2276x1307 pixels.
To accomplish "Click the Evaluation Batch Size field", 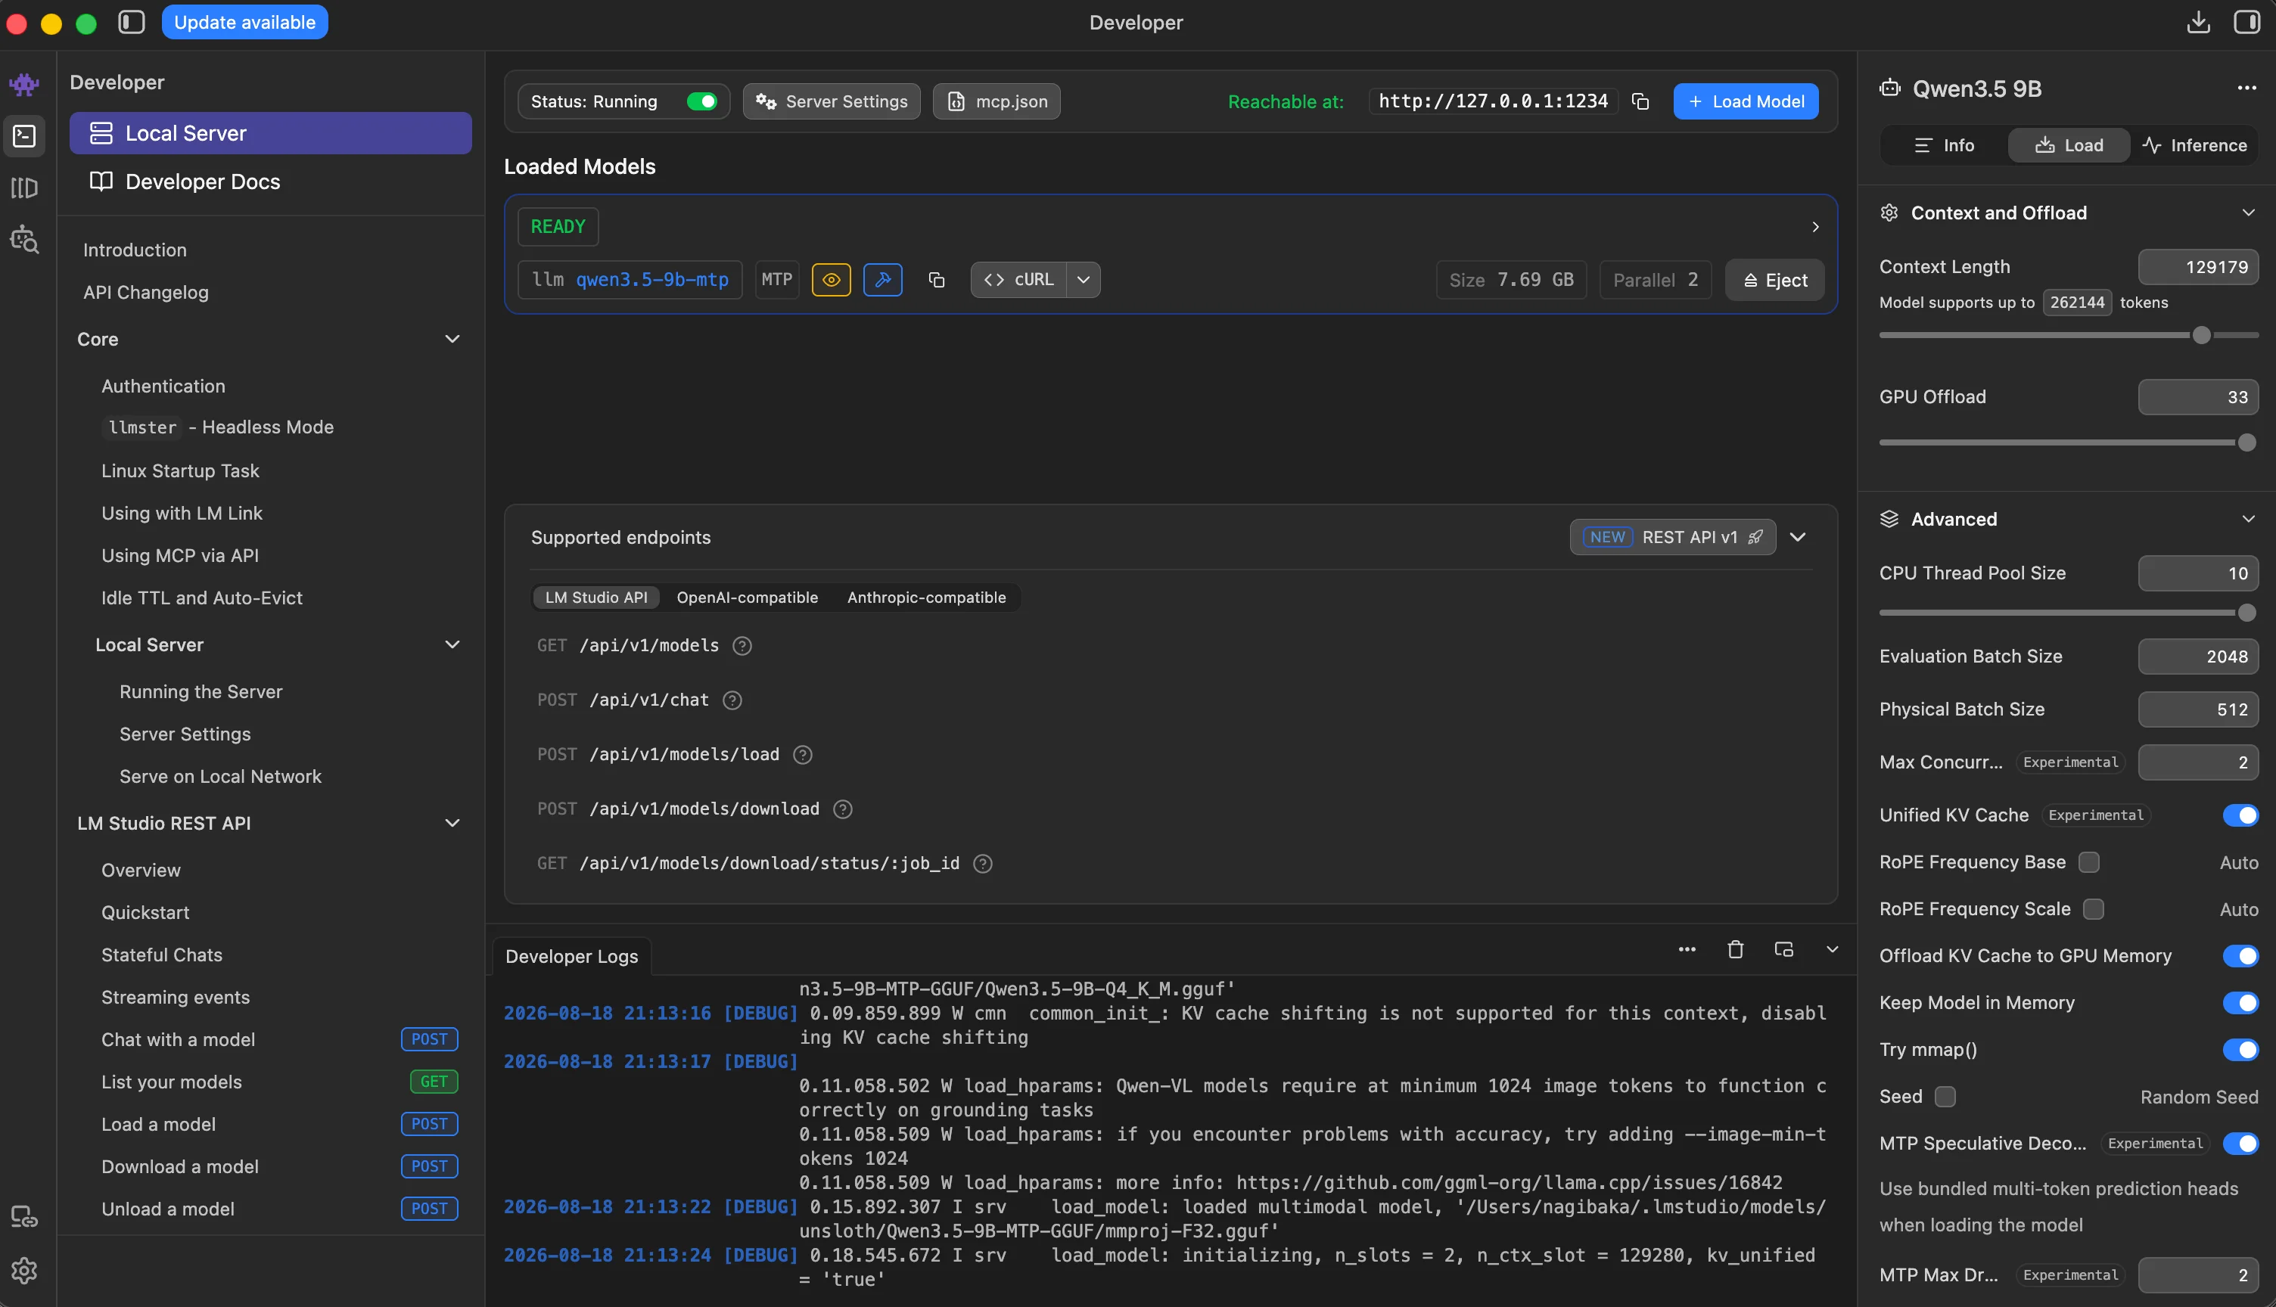I will tap(2198, 657).
